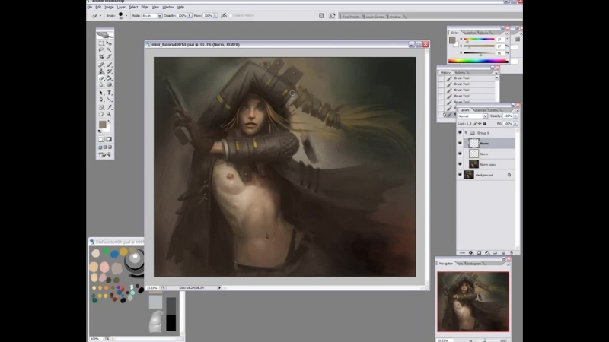Image resolution: width=609 pixels, height=342 pixels.
Task: Reset default foreground and background colors
Action: coord(100,131)
